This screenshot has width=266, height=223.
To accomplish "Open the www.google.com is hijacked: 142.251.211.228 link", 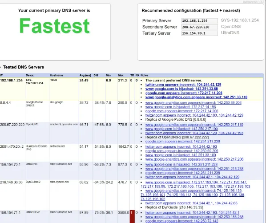I will pos(181,164).
